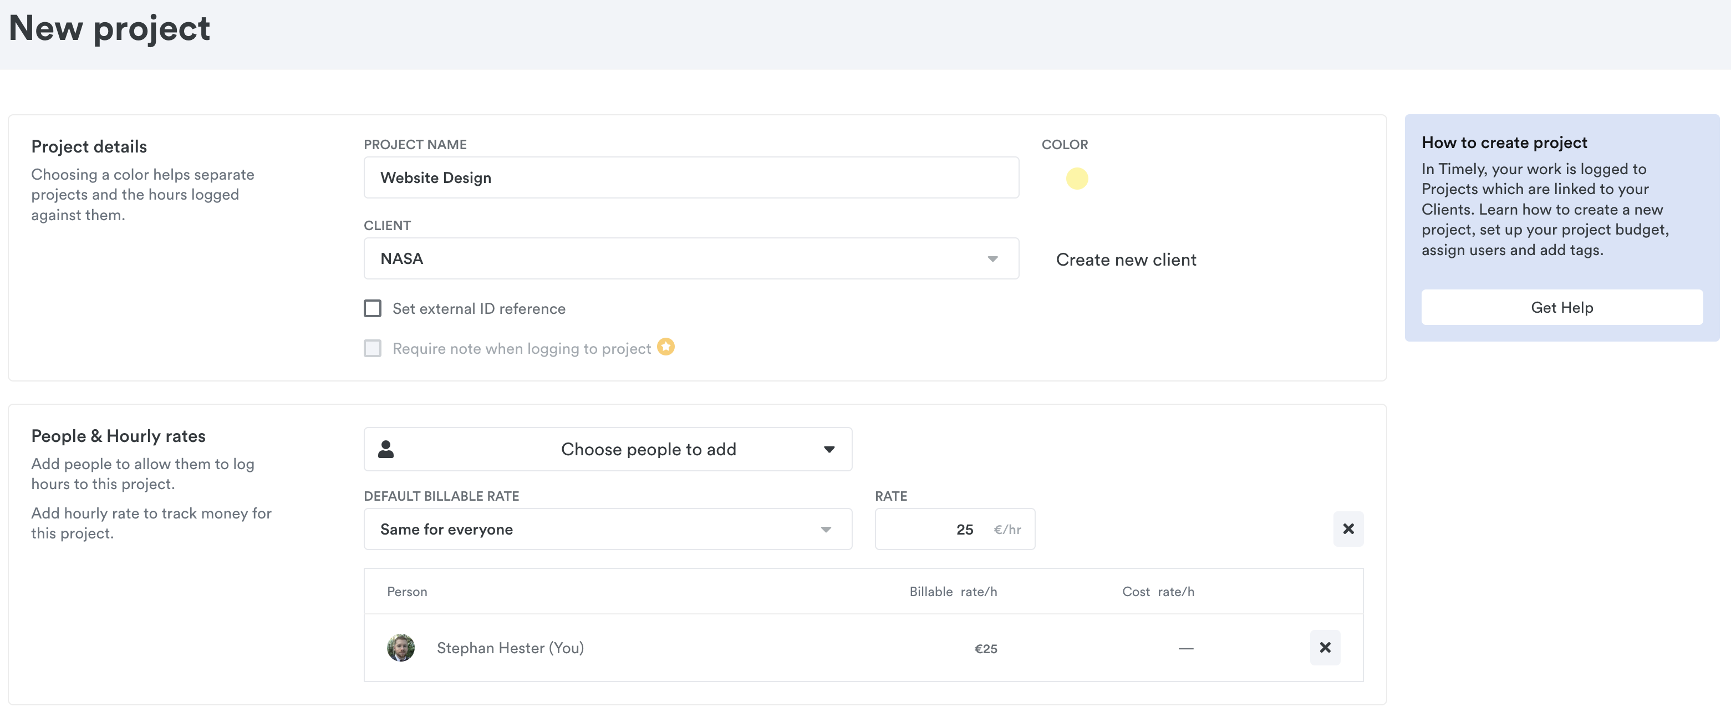Screen dimensions: 1731x712
Task: Toggle the external ID reference checkbox off
Action: click(372, 308)
